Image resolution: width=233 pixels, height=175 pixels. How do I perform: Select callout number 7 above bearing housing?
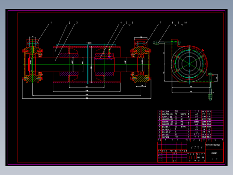pos(161,22)
